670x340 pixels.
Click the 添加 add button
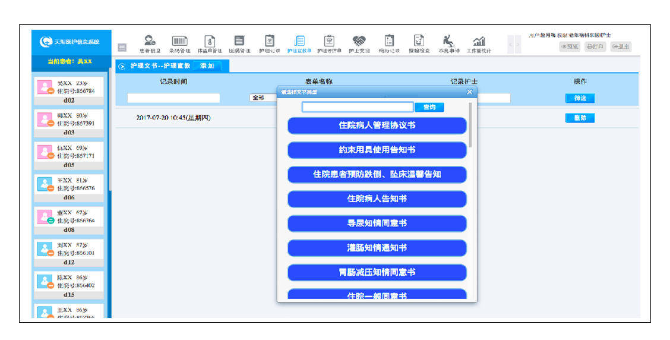207,66
